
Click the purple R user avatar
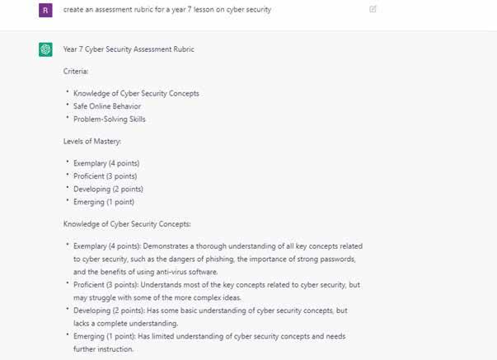coord(45,10)
